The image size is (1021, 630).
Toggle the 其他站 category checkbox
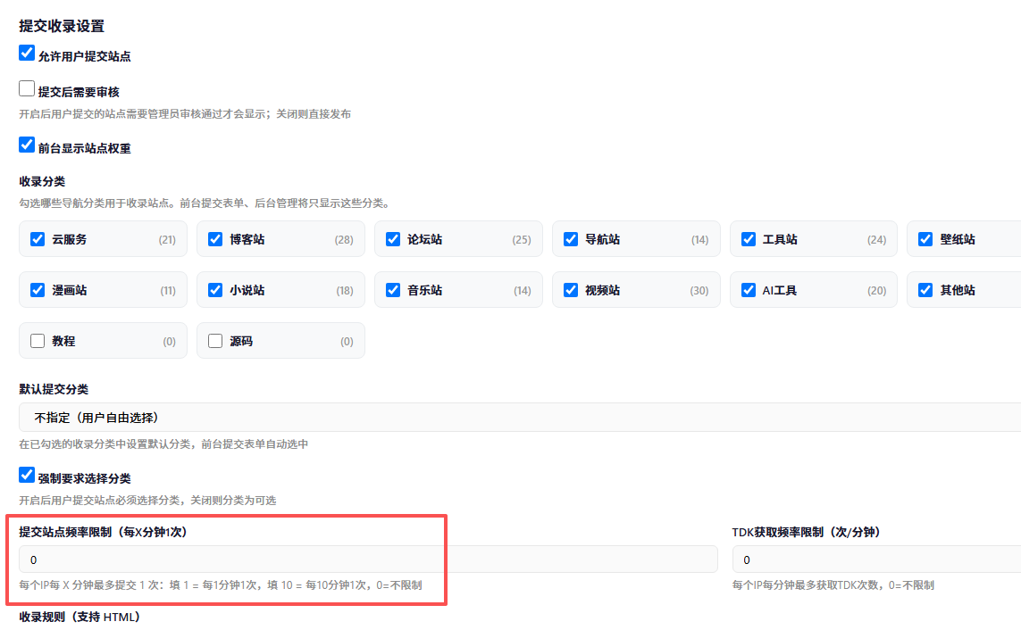[x=925, y=290]
